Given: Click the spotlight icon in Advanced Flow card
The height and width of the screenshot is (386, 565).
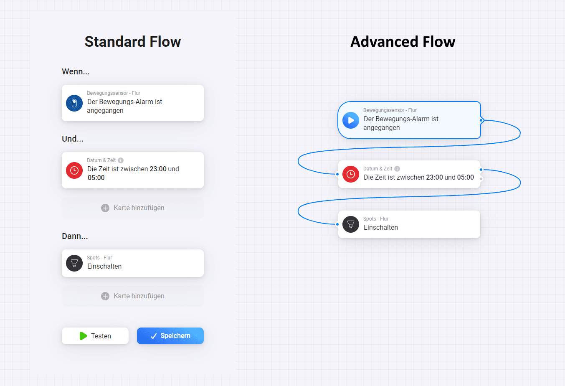Looking at the screenshot, I should [x=351, y=224].
